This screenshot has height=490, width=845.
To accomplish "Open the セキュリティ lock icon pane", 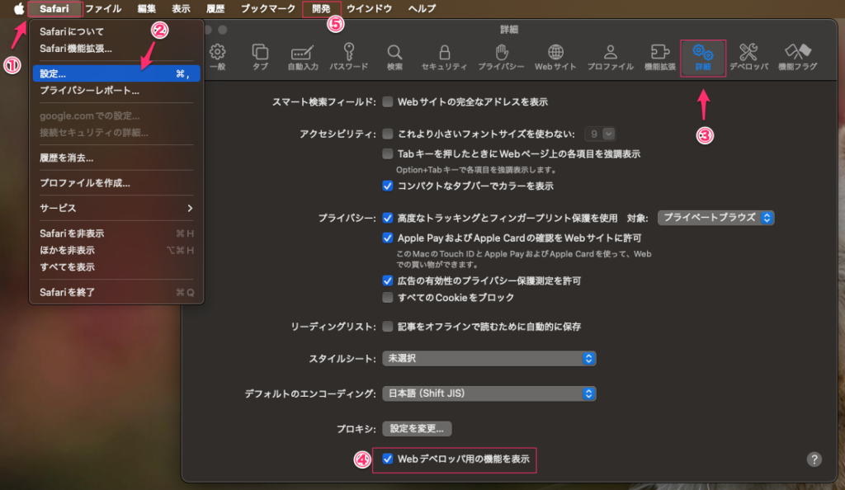I will [444, 56].
